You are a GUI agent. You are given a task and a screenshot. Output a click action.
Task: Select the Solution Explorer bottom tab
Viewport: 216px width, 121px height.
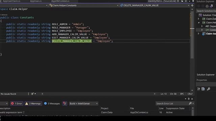tap(206, 75)
